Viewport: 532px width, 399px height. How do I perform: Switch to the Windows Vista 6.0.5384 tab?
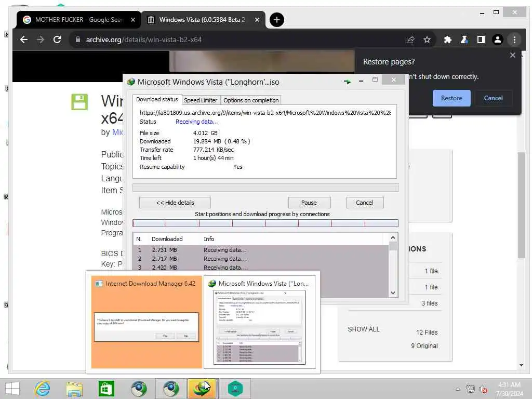[x=203, y=20]
